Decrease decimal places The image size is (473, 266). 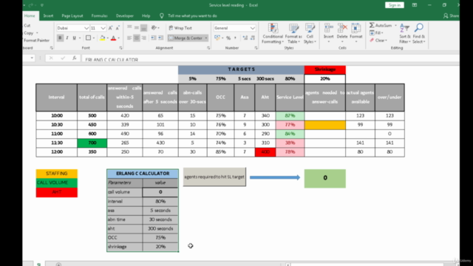tap(253, 38)
